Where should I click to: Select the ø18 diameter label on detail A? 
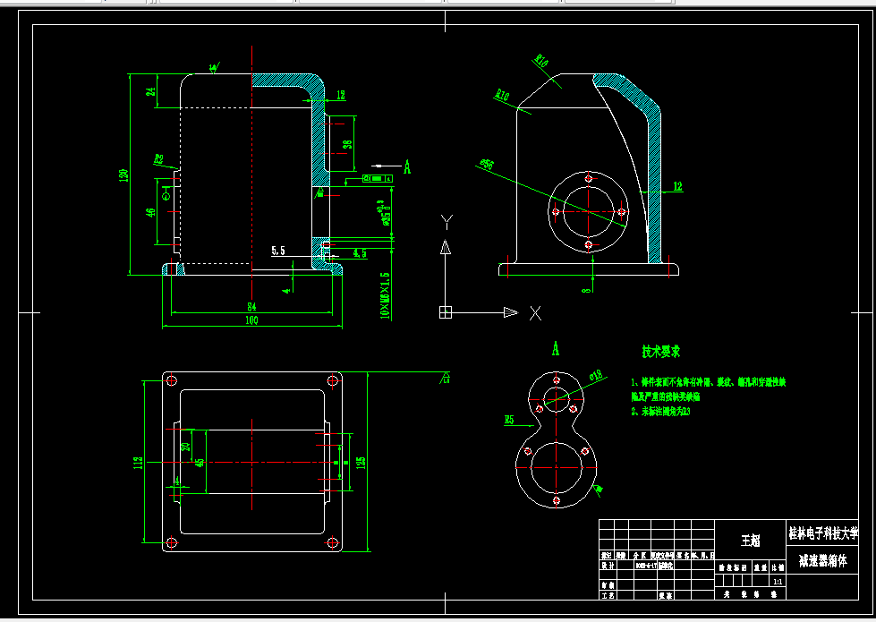coord(596,375)
